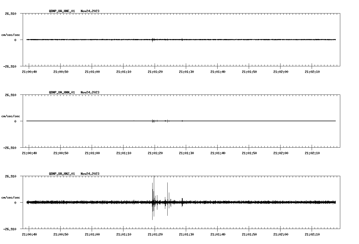Click 21:01:50 time label under HNN plot
The height and width of the screenshot is (244, 359).
coord(249,153)
